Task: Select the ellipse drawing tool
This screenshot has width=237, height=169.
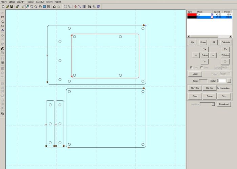Action: point(3,26)
